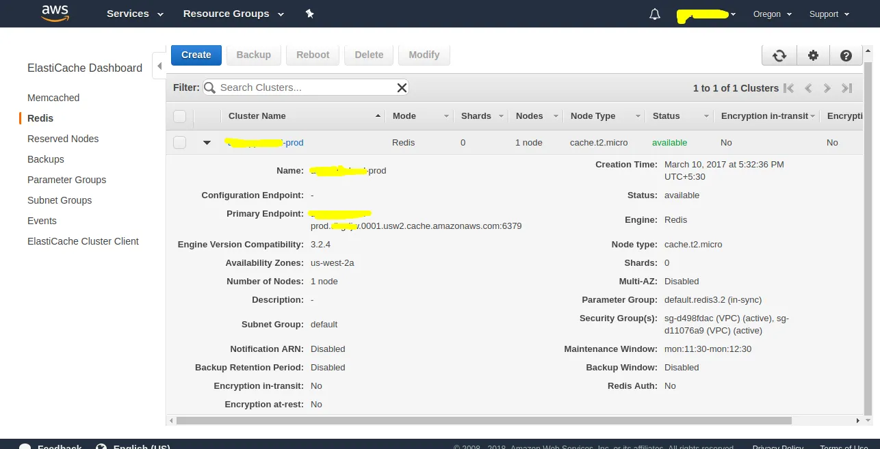Collapse the prod cluster details row
The width and height of the screenshot is (880, 449).
point(207,143)
